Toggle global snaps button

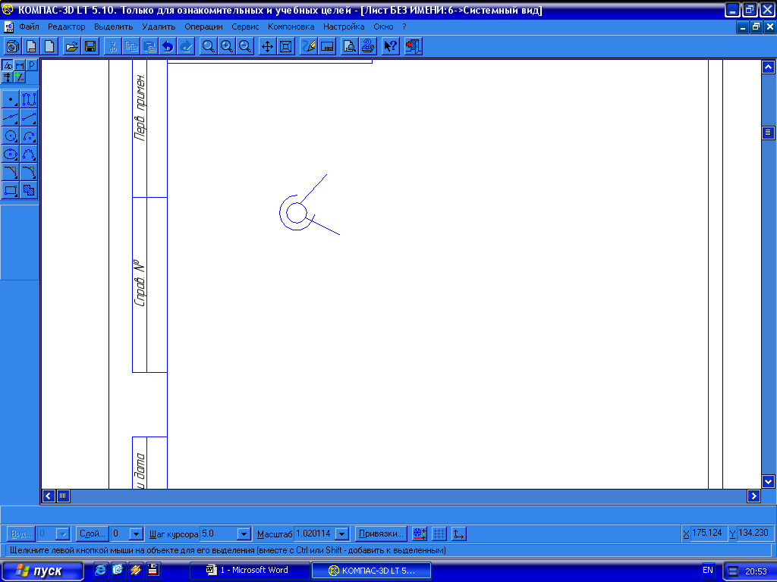click(x=420, y=533)
